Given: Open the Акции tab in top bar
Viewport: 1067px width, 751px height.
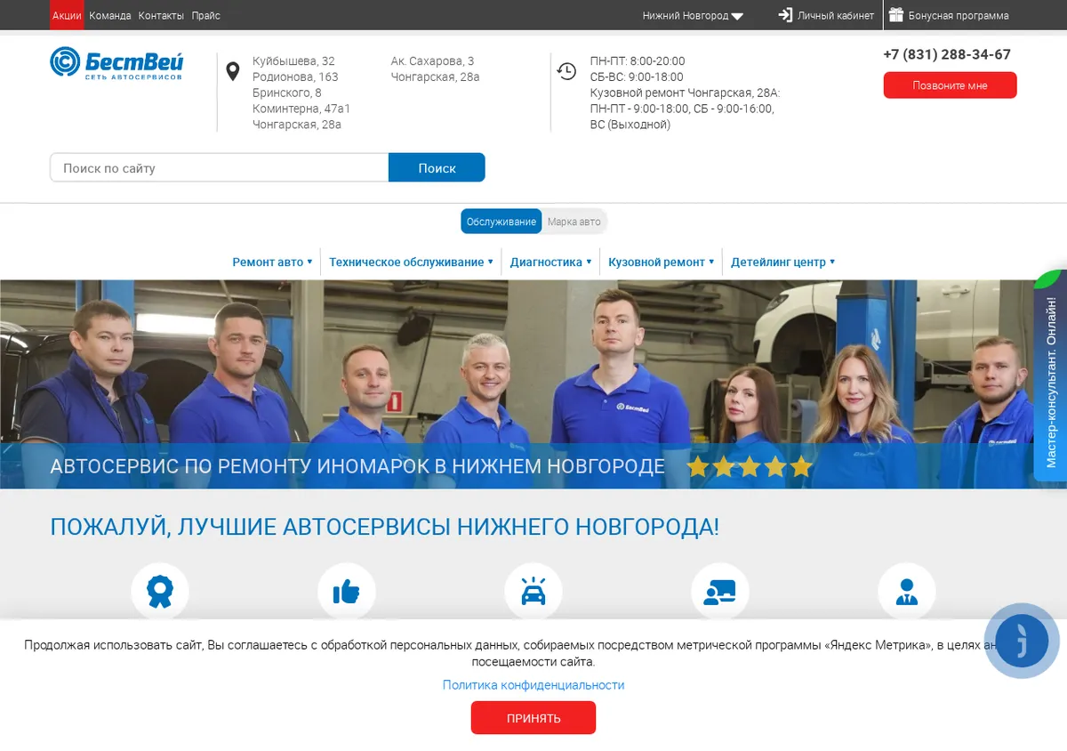Looking at the screenshot, I should click(x=67, y=15).
